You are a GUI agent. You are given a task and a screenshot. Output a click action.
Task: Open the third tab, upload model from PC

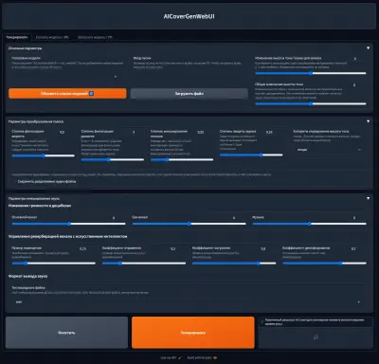coord(95,37)
